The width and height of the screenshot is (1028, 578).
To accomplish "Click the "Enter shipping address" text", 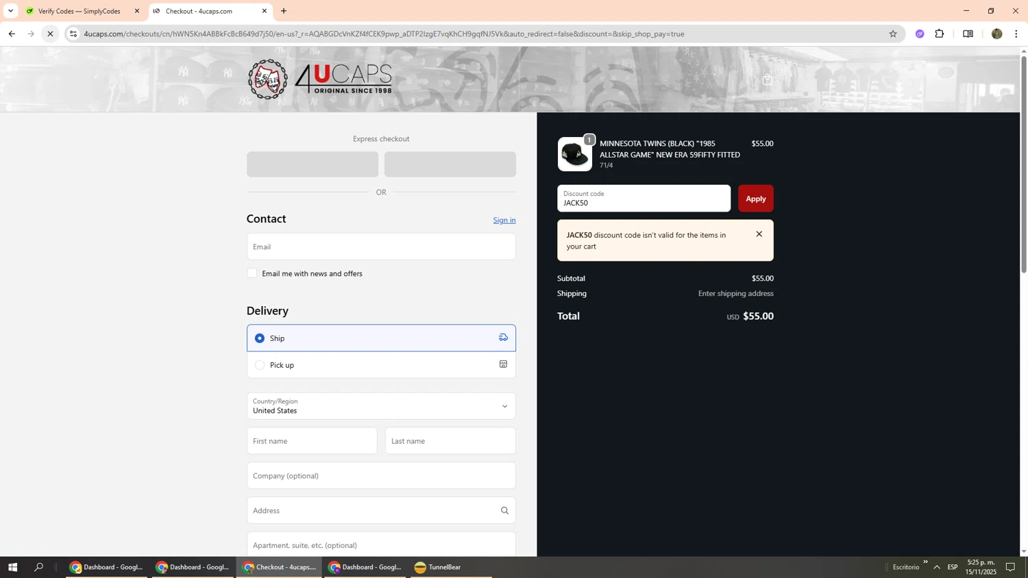I will pyautogui.click(x=735, y=293).
